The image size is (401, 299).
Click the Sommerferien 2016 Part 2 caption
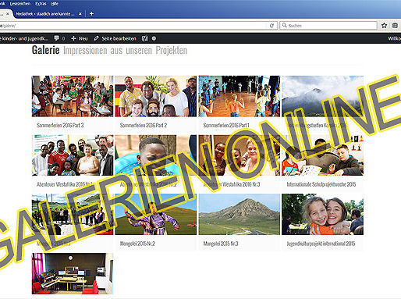point(144,126)
